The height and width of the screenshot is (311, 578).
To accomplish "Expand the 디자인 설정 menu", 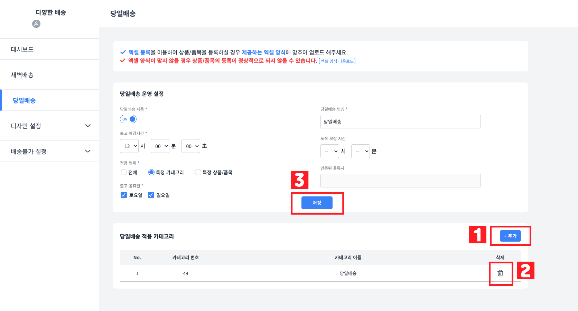I will (x=49, y=126).
